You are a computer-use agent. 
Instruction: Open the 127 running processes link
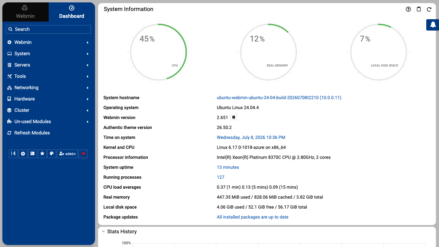click(221, 177)
